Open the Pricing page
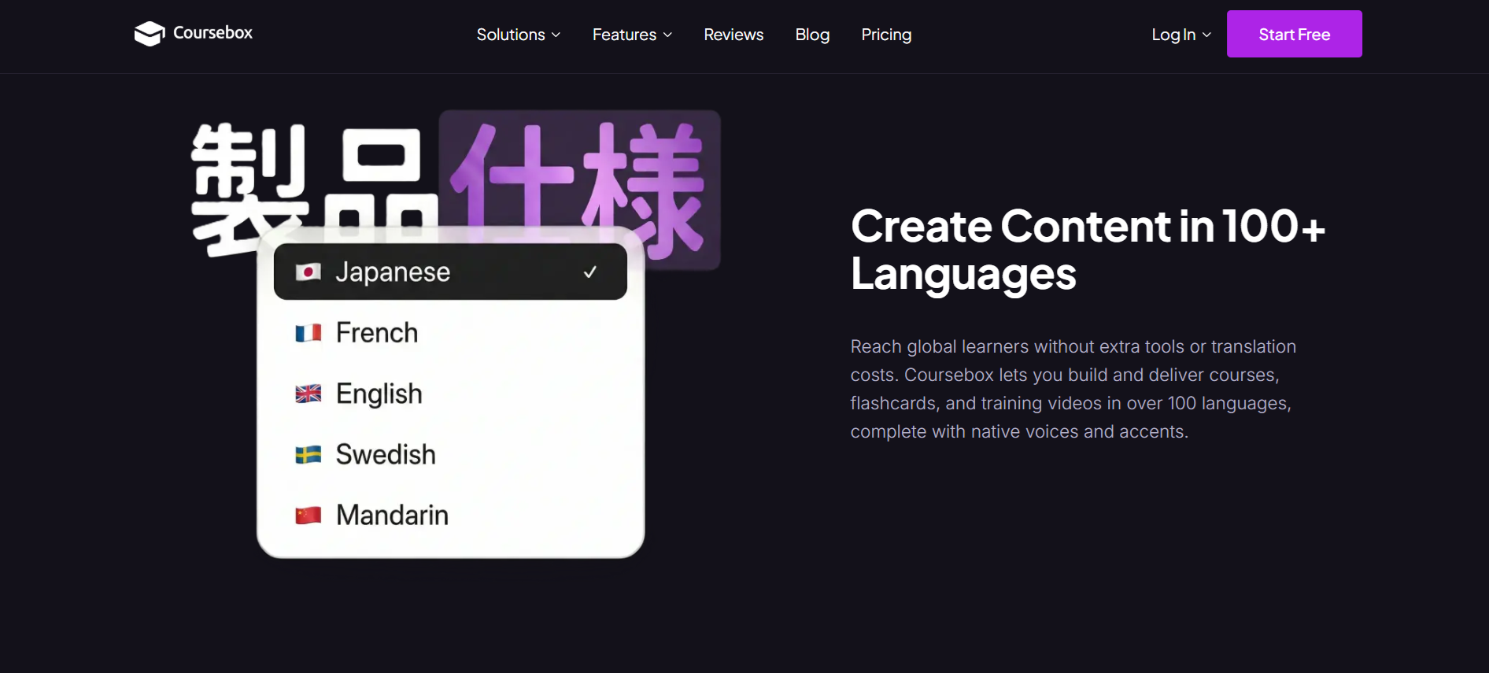The height and width of the screenshot is (673, 1489). [x=886, y=35]
